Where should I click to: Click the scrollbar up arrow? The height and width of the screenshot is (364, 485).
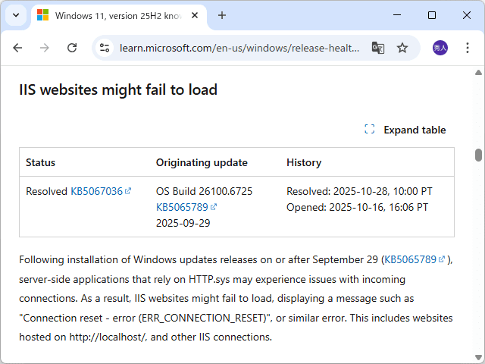[478, 74]
